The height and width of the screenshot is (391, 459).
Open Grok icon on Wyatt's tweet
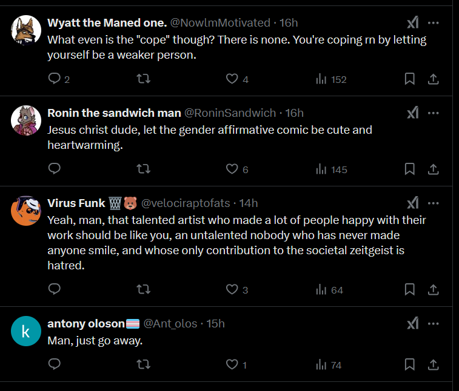point(412,23)
